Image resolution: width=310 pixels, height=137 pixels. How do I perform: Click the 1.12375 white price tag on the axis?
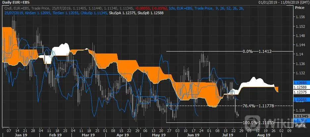(300, 92)
